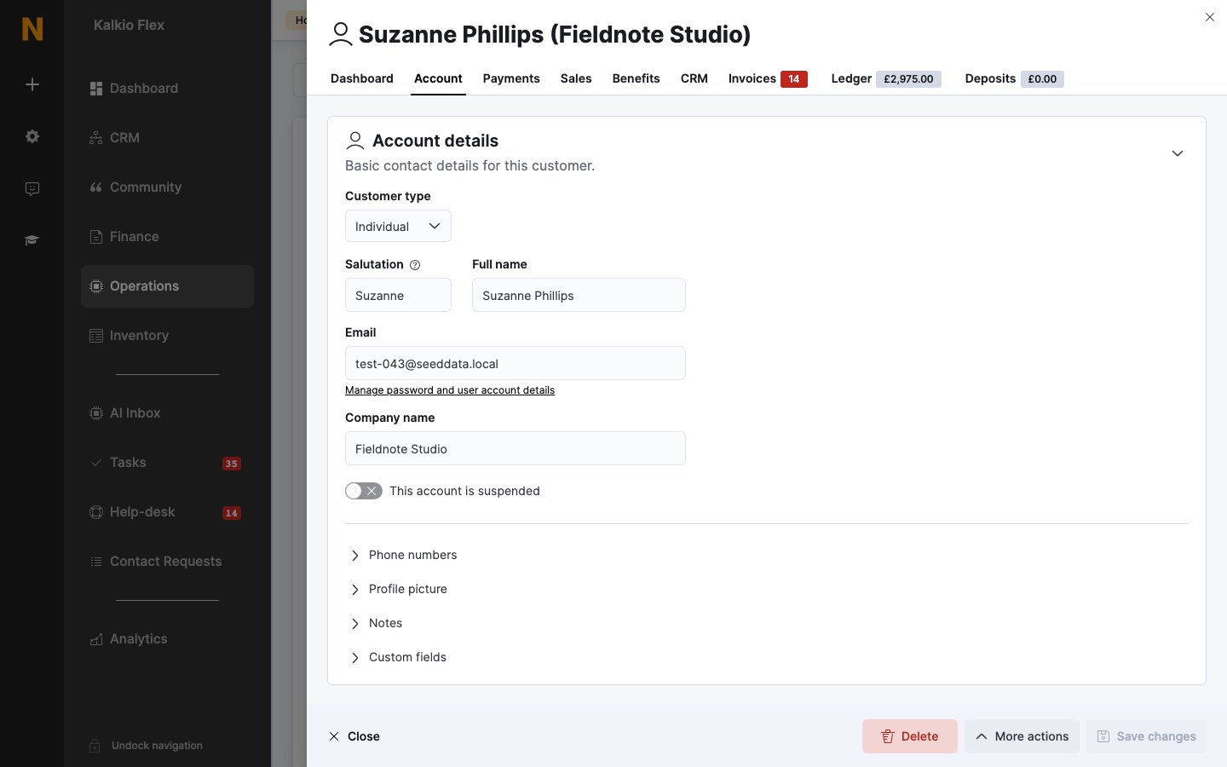This screenshot has width=1227, height=767.
Task: Click the Community quote icon in sidebar
Action: (x=96, y=187)
